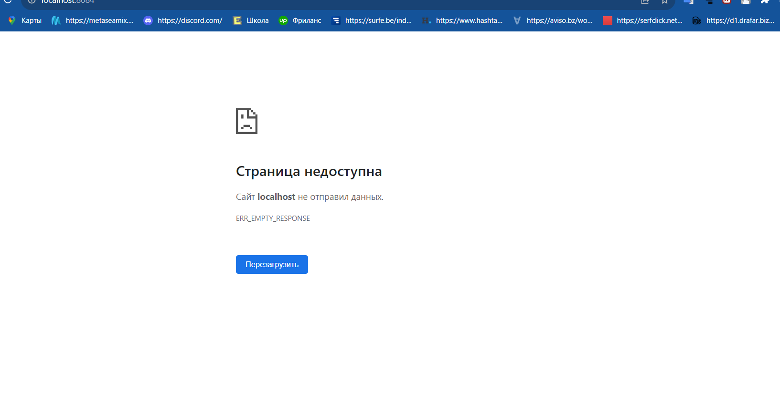Click the ERR_EMPTY_RESPONSE error code text
This screenshot has width=780, height=415.
pyautogui.click(x=273, y=218)
